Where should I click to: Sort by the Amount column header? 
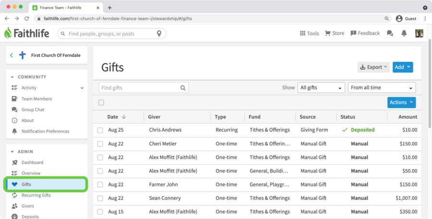pyautogui.click(x=408, y=117)
